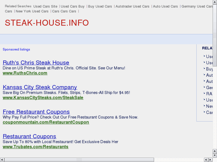
Task: Click the sidebar link beginning with Nev
Action: [209, 106]
